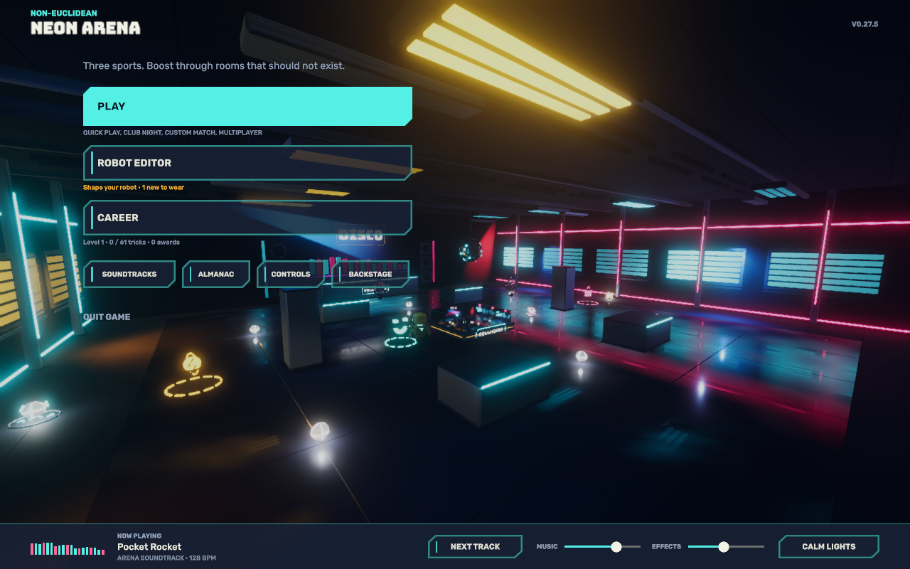The height and width of the screenshot is (569, 910).
Task: Click the Quick Play, Club Night subtitle
Action: (x=173, y=133)
